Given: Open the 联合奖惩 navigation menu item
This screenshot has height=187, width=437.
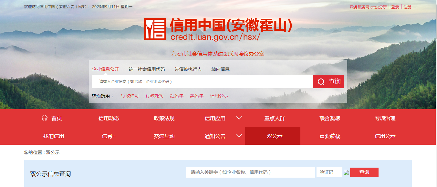Looking at the screenshot, I should click(x=329, y=118).
